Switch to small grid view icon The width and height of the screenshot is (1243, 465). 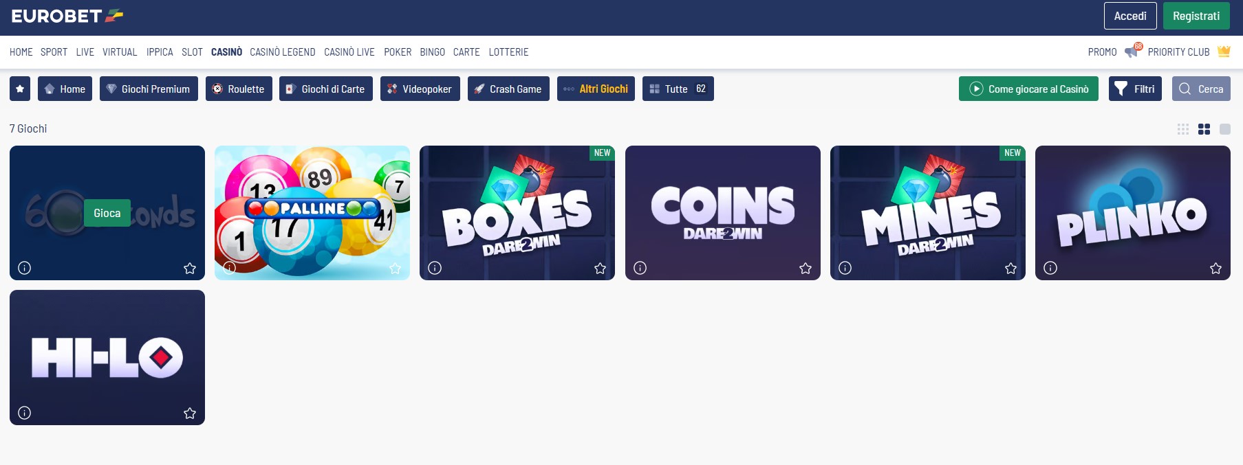[1183, 129]
